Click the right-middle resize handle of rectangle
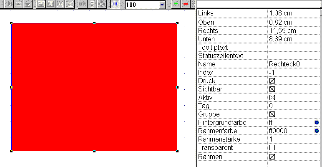 point(177,87)
